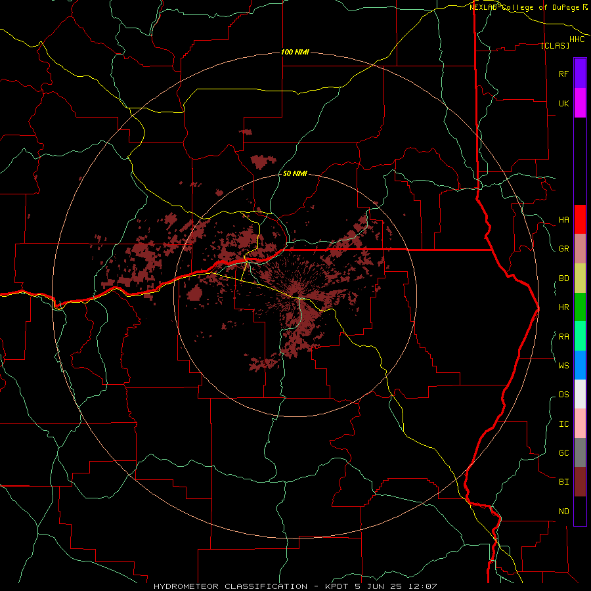Click the UK legend label
The height and width of the screenshot is (591, 591).
[x=563, y=103]
